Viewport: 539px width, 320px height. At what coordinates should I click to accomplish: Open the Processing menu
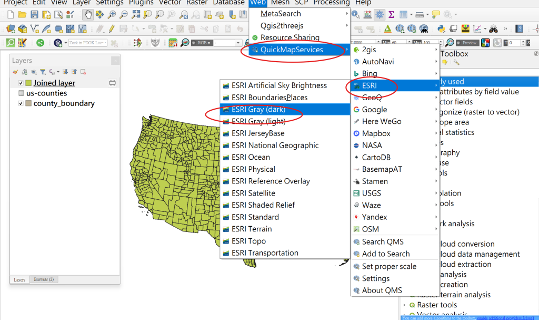point(332,3)
